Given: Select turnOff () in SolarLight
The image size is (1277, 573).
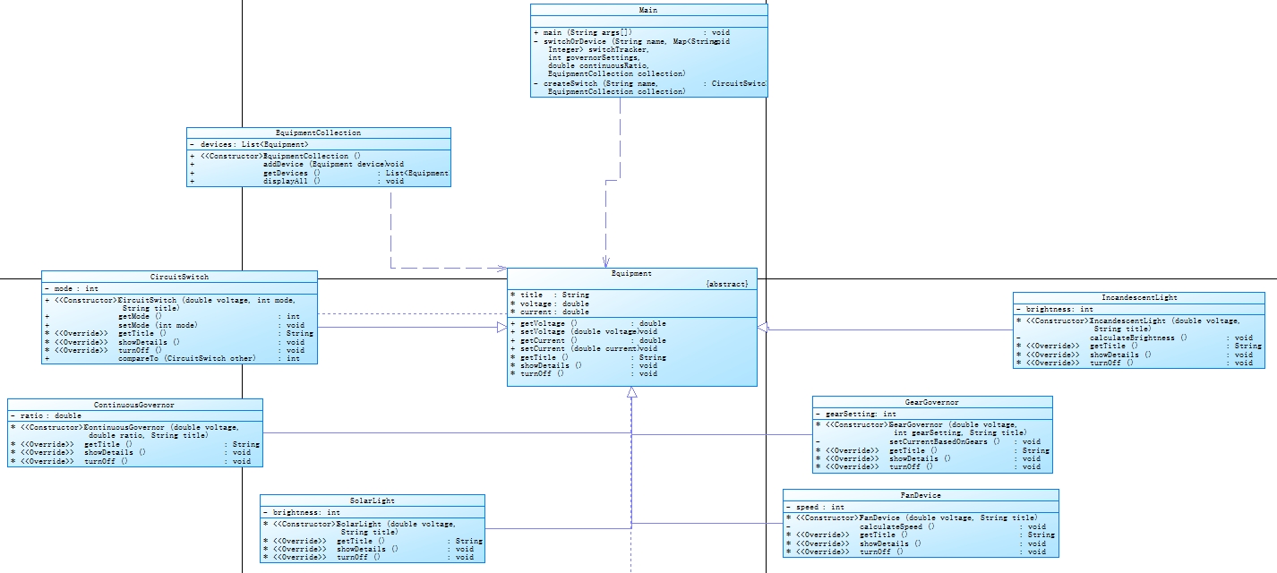Looking at the screenshot, I should point(369,557).
